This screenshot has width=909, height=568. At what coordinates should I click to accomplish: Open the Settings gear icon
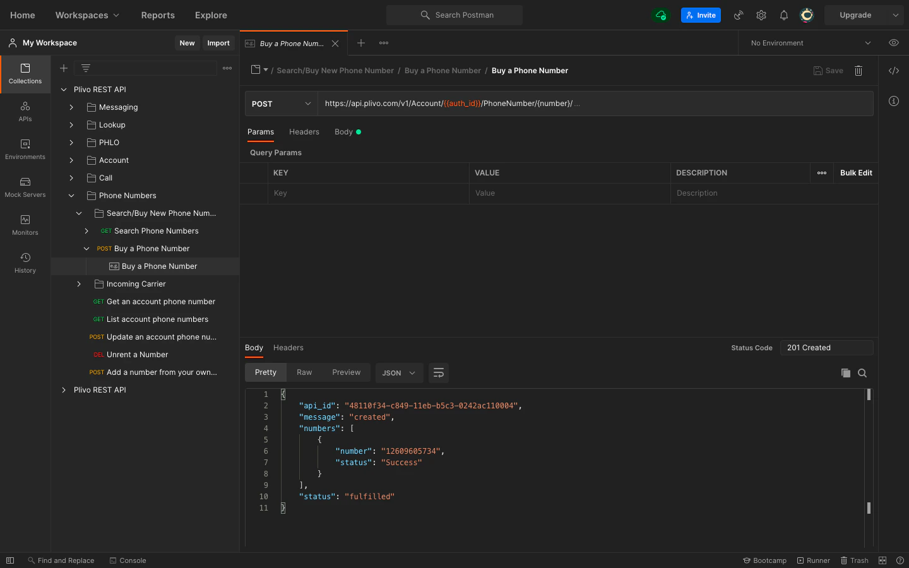[x=761, y=15]
